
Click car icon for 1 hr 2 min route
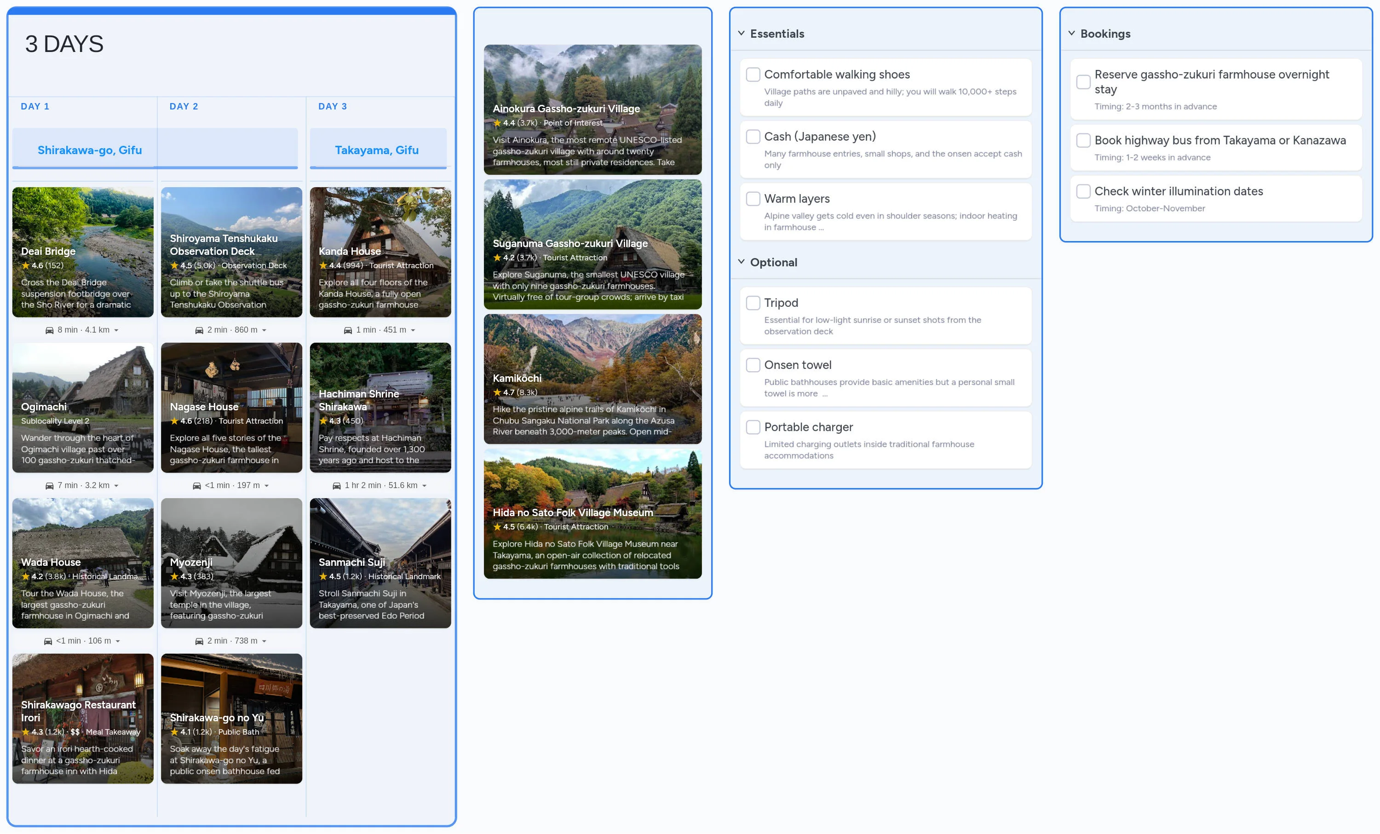[337, 486]
